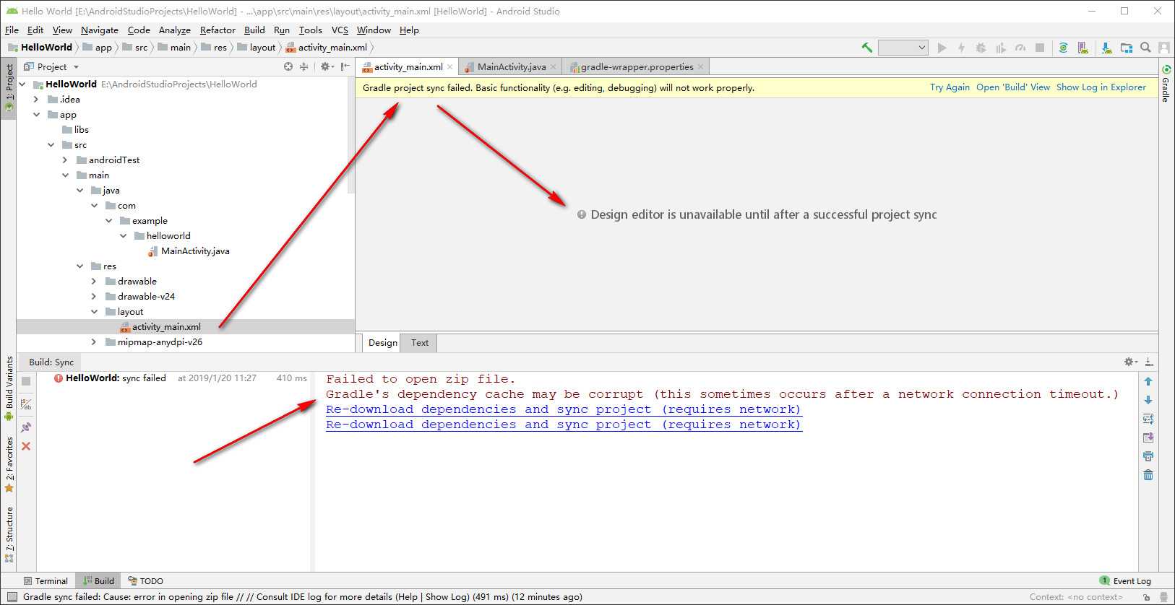Open the SDK Manager download icon

coord(1106,48)
